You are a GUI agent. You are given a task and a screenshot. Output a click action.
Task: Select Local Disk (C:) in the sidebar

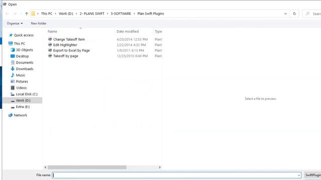[x=27, y=94]
